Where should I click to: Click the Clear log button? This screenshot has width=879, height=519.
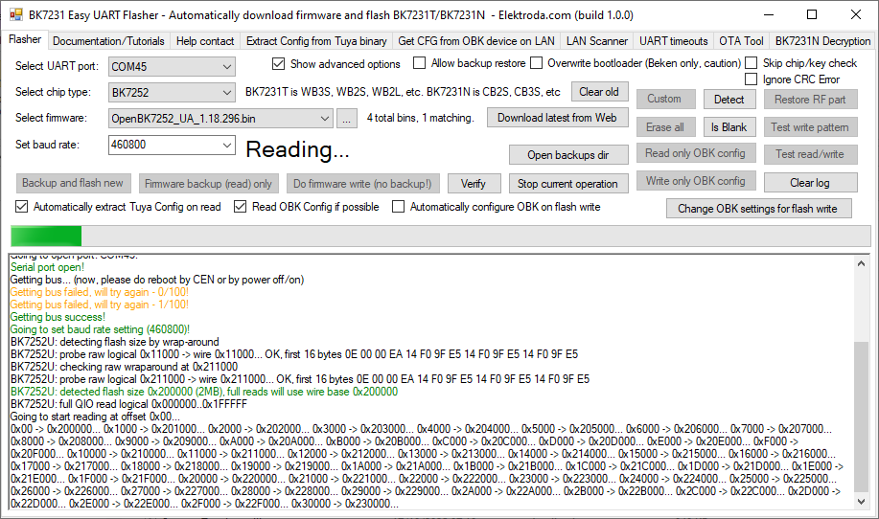point(810,183)
